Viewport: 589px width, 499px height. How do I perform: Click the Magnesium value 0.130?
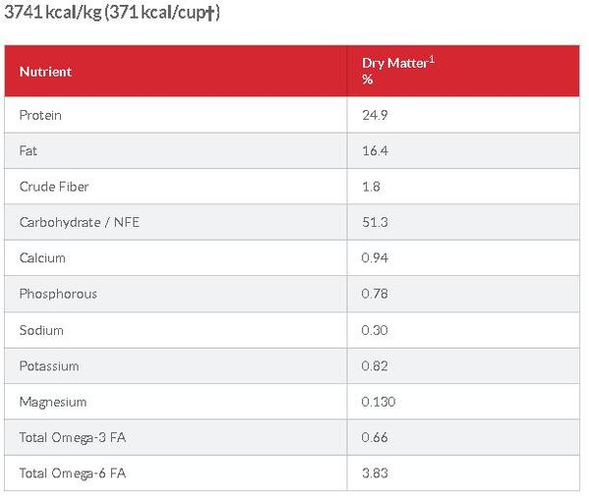point(379,402)
